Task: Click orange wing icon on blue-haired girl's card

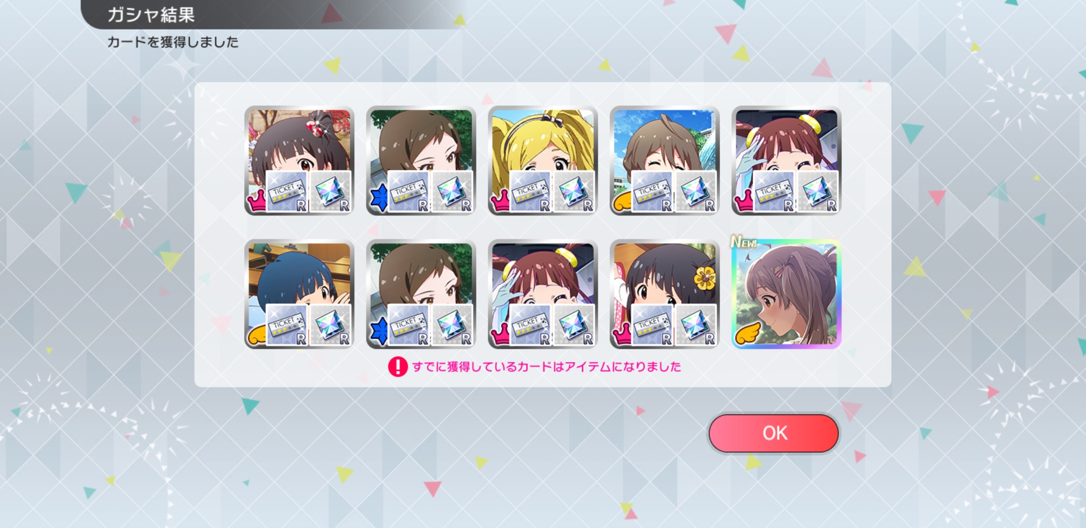Action: [x=258, y=335]
